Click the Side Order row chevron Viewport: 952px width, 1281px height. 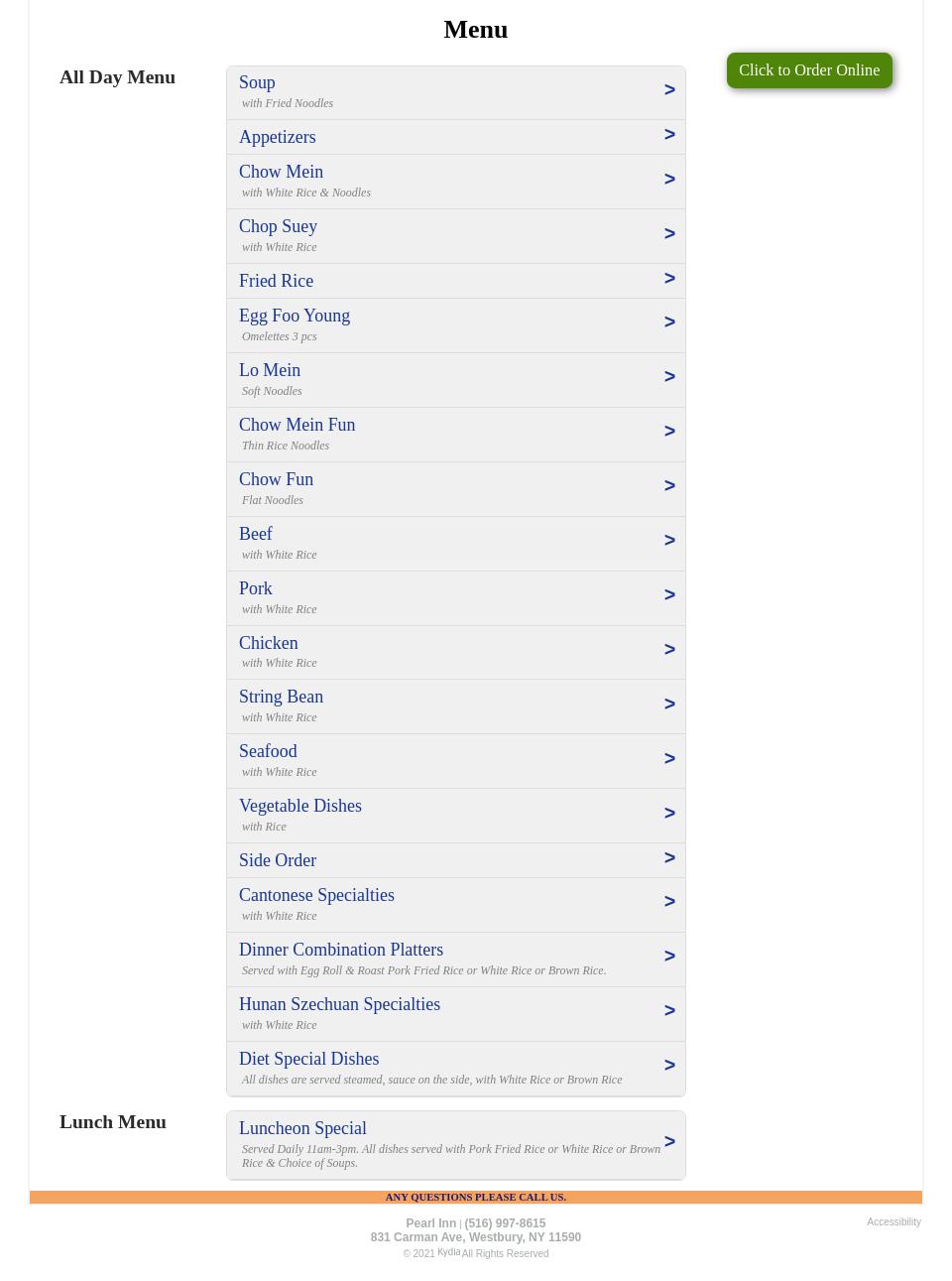click(669, 858)
